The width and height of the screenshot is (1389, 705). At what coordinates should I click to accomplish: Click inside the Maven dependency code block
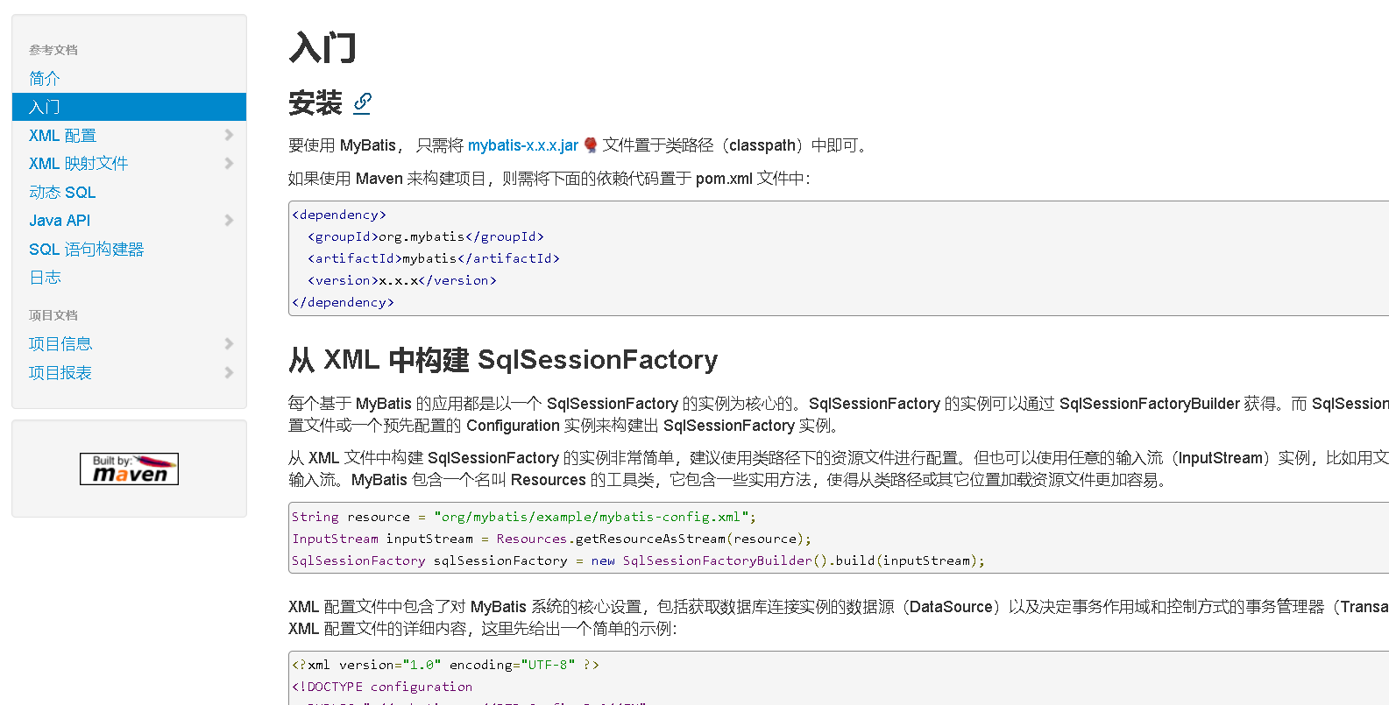click(789, 258)
